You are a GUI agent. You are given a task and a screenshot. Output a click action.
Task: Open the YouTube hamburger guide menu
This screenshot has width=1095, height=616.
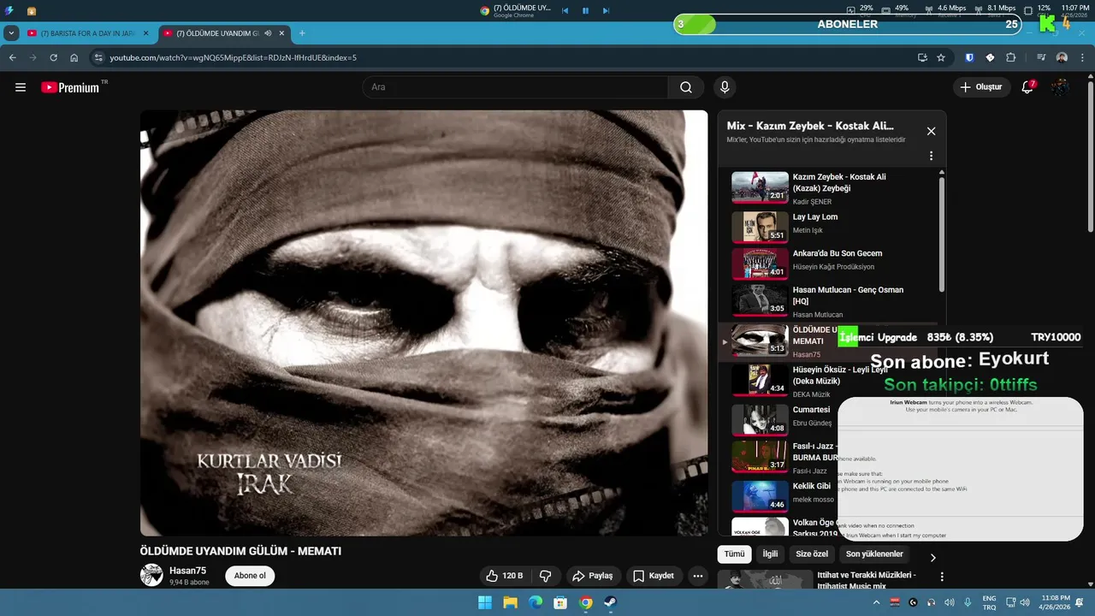[x=21, y=87]
